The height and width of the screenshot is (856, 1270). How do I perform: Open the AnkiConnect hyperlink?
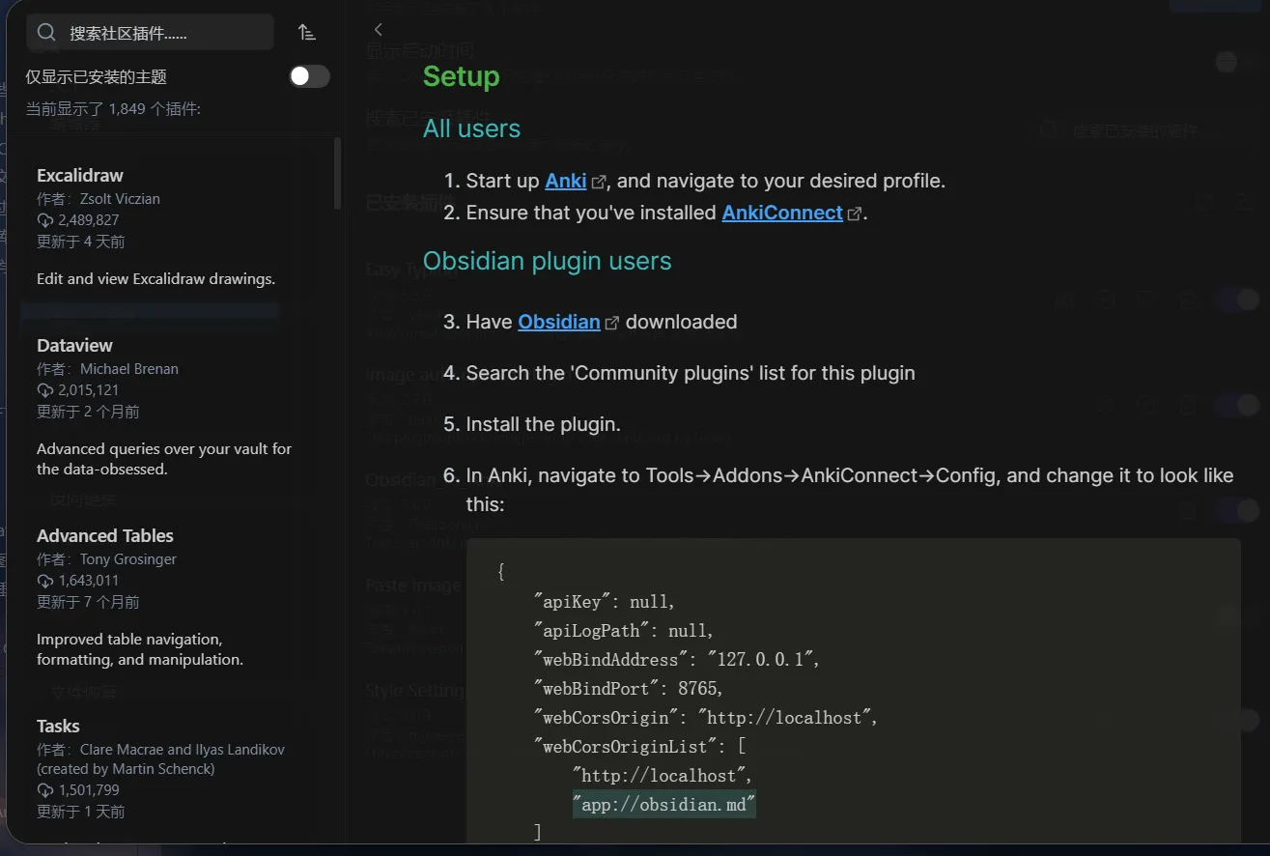click(782, 213)
